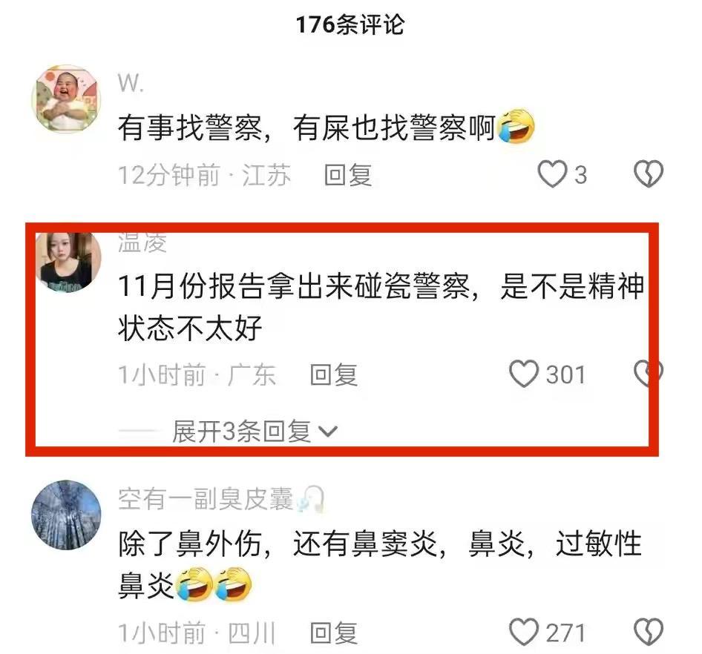This screenshot has height=654, width=702.
Task: Expand 展开3条回复 replies
Action: click(x=242, y=432)
